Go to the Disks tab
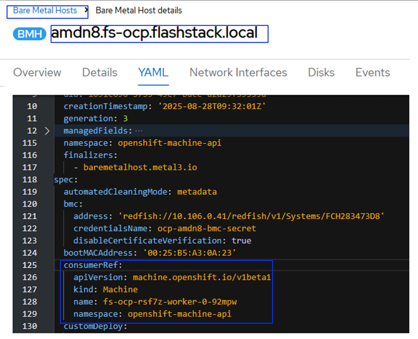 click(321, 73)
